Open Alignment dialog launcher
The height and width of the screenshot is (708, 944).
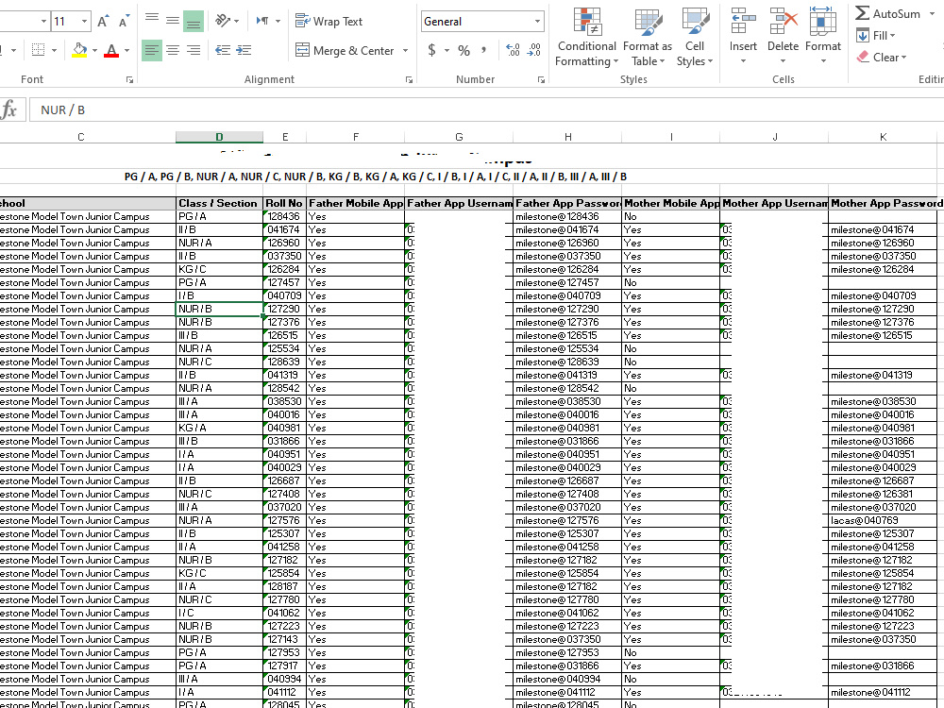pos(410,79)
